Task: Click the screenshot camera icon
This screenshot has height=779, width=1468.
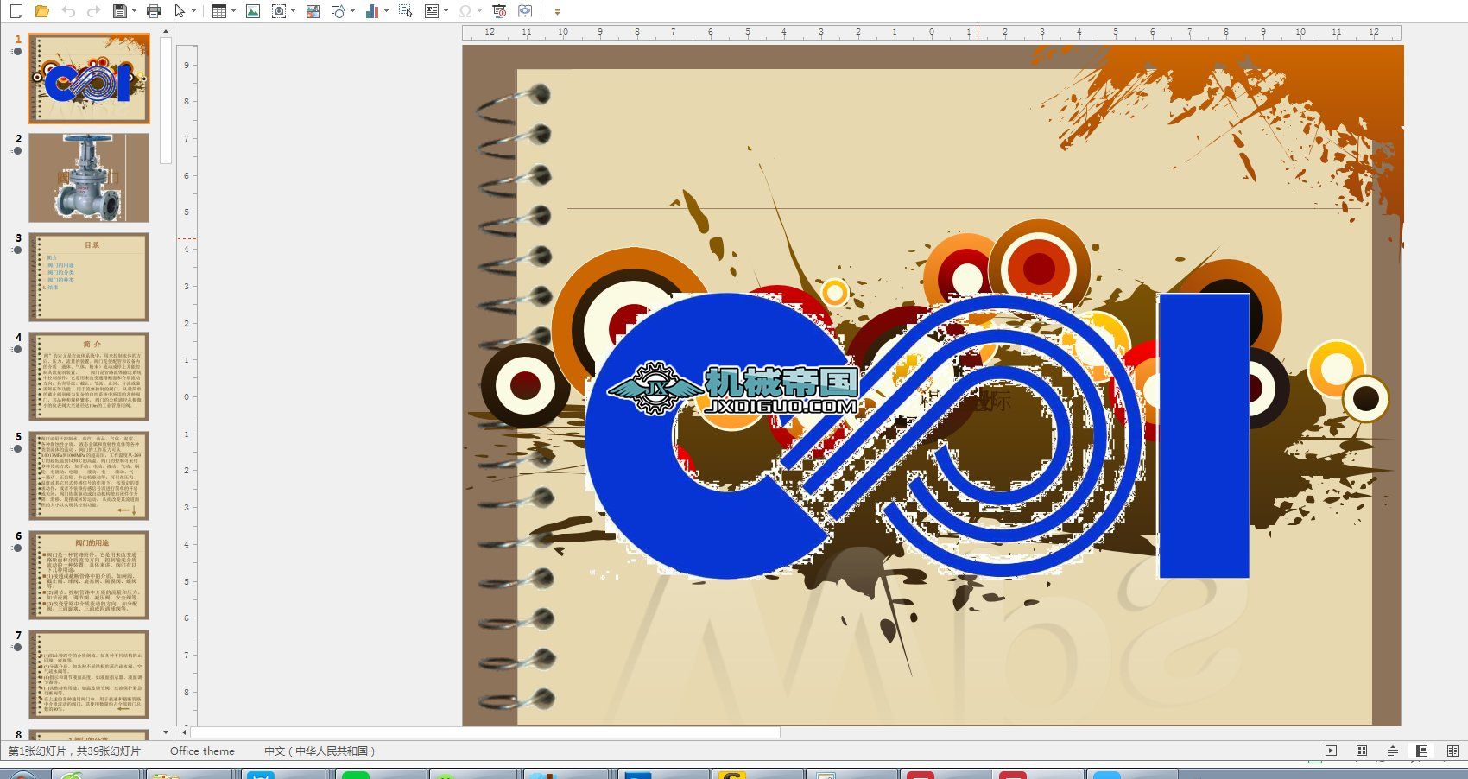Action: click(278, 11)
